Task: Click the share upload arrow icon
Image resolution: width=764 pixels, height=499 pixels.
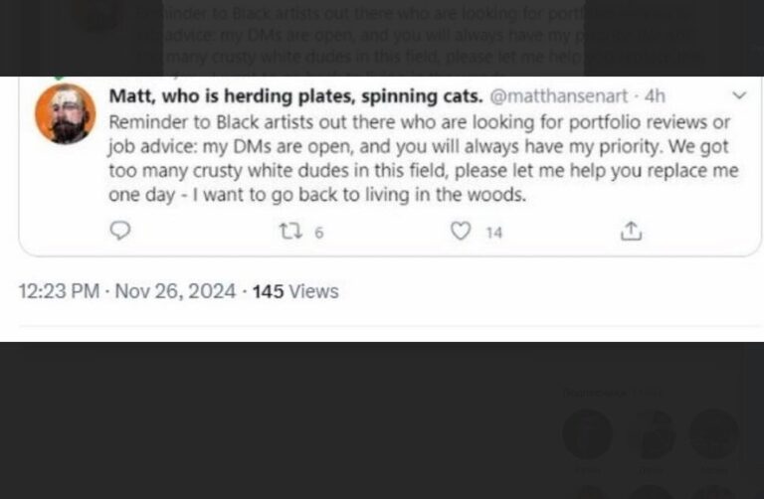Action: tap(631, 231)
